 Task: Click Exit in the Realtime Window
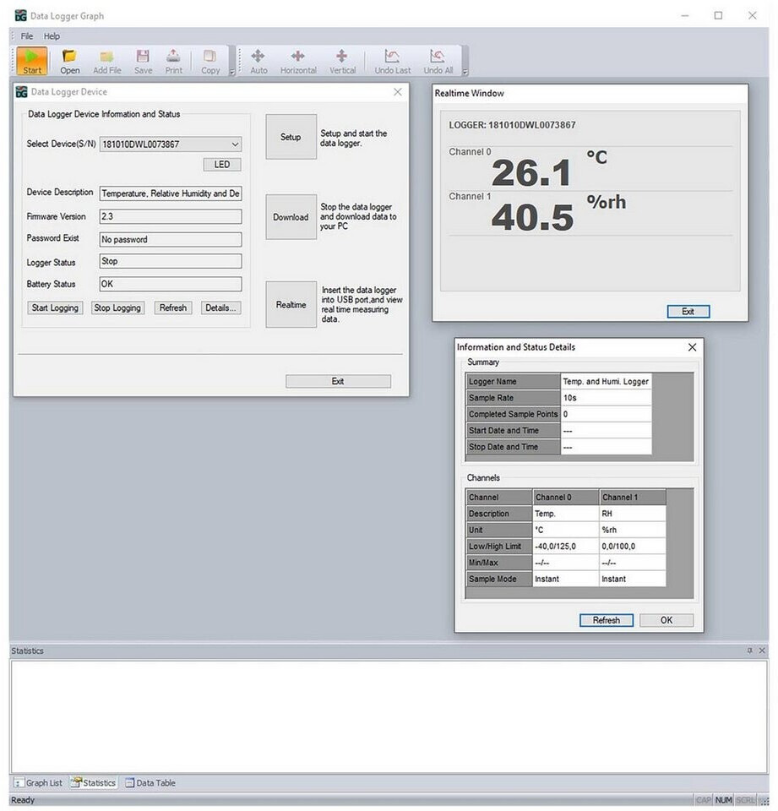point(688,312)
